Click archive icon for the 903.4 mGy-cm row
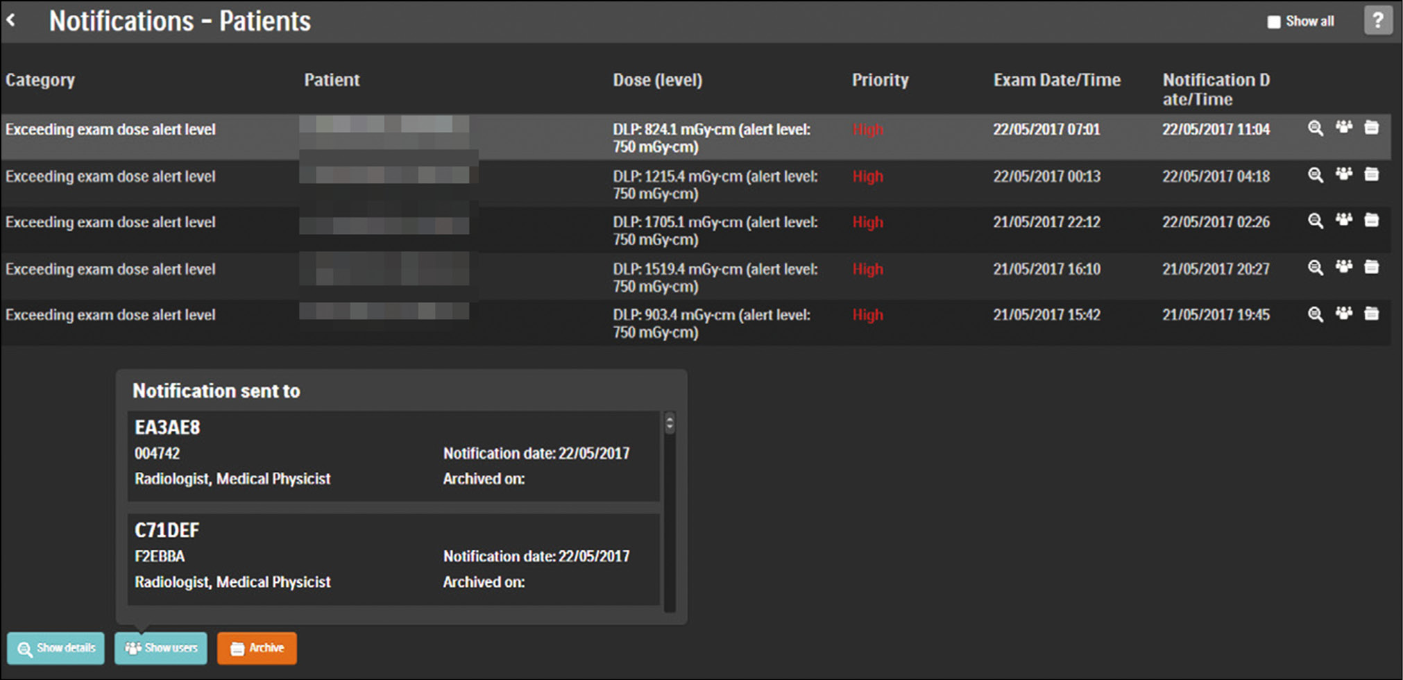This screenshot has width=1403, height=680. pos(1372,314)
